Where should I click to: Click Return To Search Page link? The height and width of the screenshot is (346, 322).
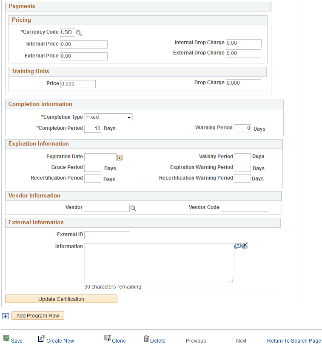294,341
